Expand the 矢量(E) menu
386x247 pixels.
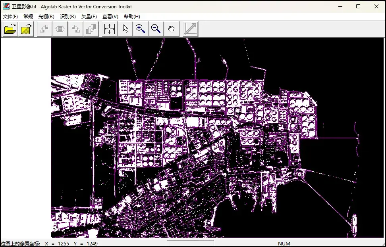click(89, 17)
